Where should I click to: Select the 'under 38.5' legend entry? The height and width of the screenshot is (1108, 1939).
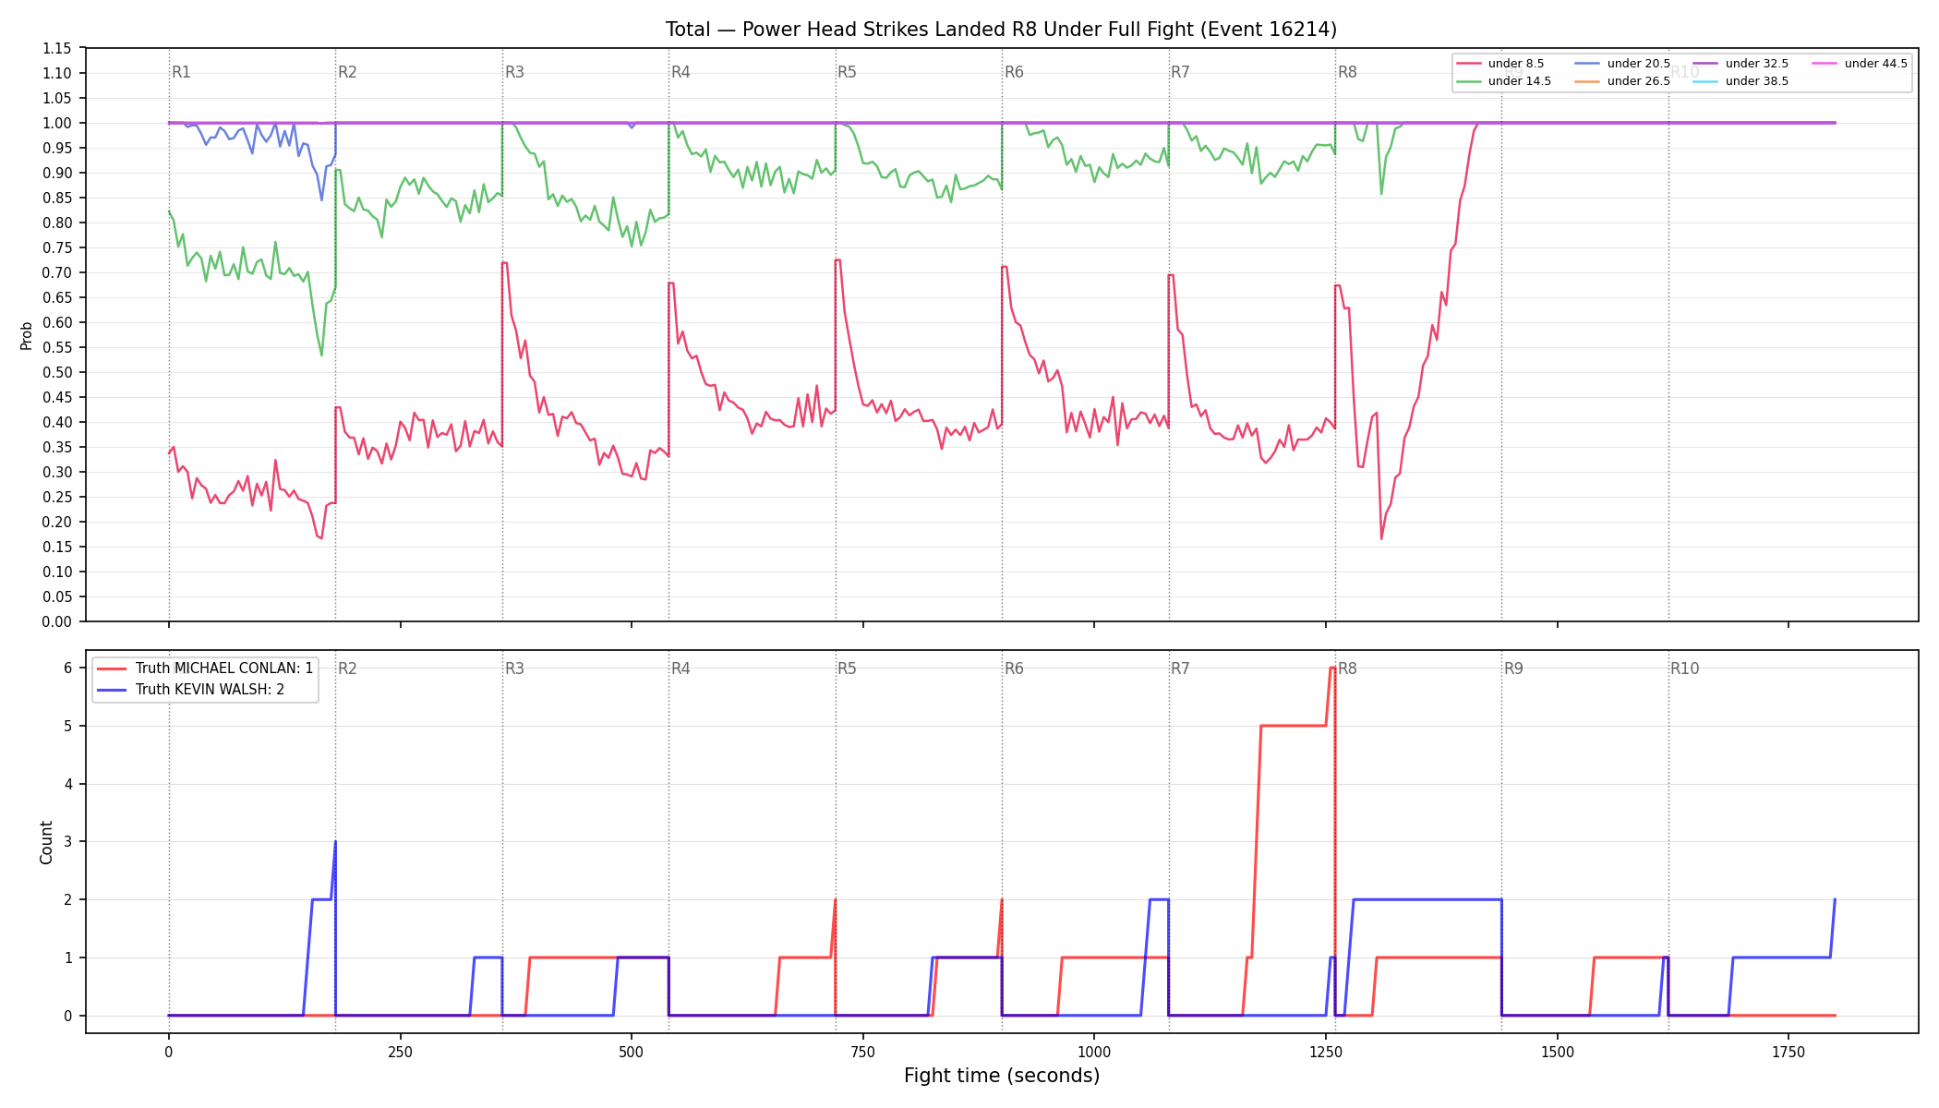[x=1741, y=81]
